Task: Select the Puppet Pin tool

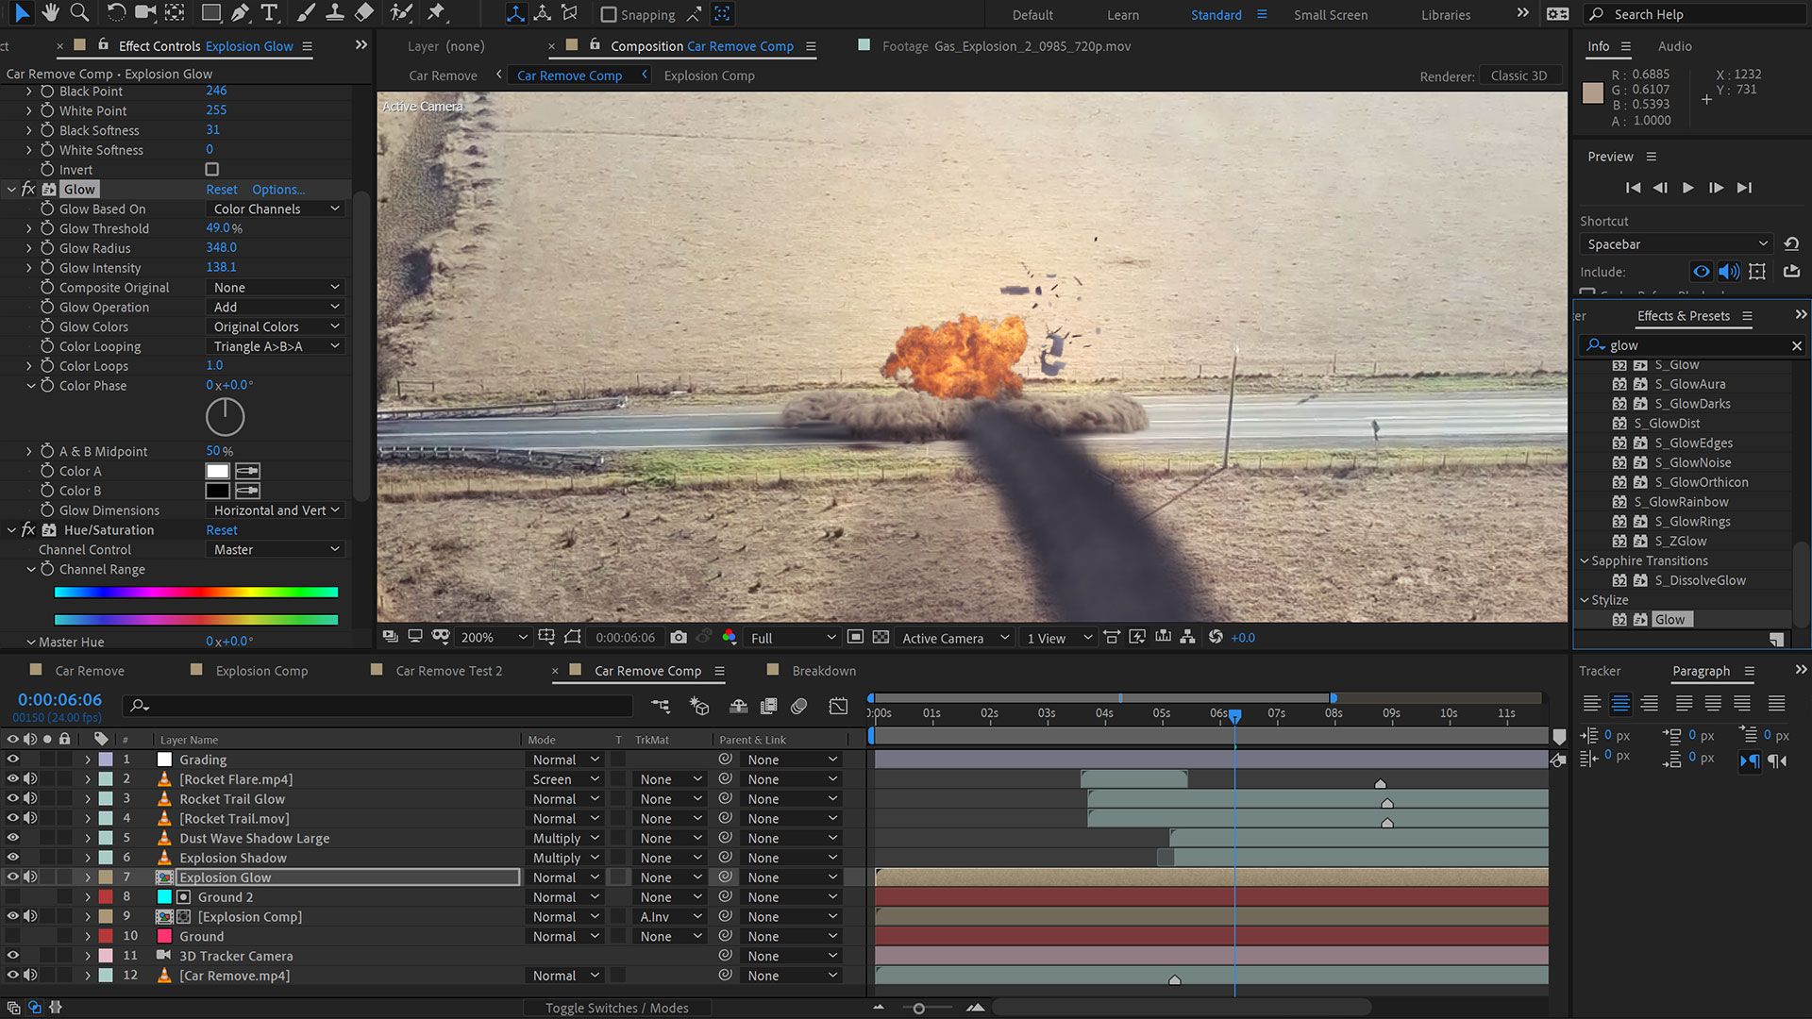Action: click(436, 13)
